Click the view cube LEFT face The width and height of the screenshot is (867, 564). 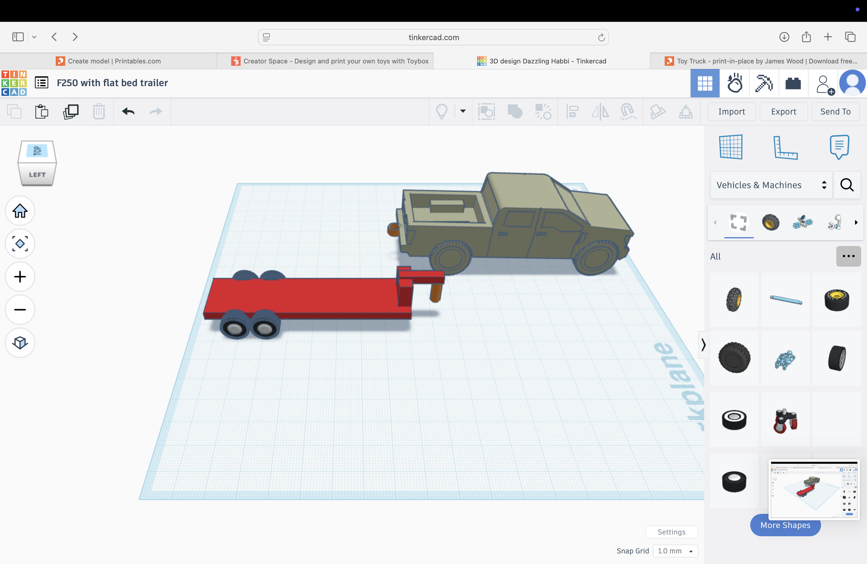pyautogui.click(x=37, y=175)
